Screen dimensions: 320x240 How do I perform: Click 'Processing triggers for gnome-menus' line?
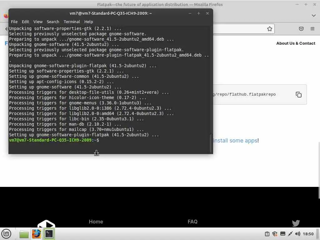click(80, 103)
